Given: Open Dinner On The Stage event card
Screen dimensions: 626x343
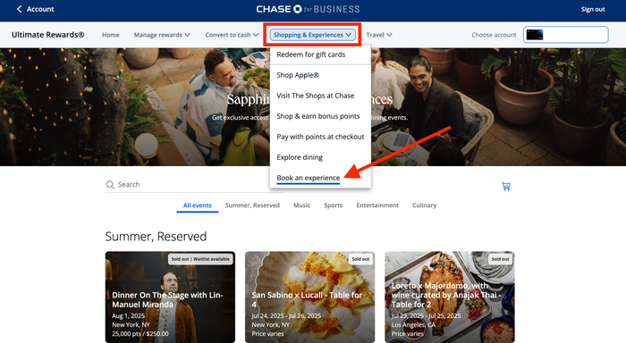Looking at the screenshot, I should [x=170, y=297].
